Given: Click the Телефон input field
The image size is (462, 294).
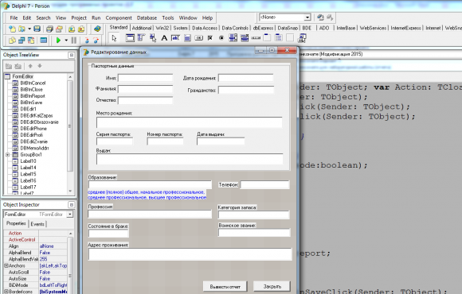Looking at the screenshot, I should tap(264, 184).
